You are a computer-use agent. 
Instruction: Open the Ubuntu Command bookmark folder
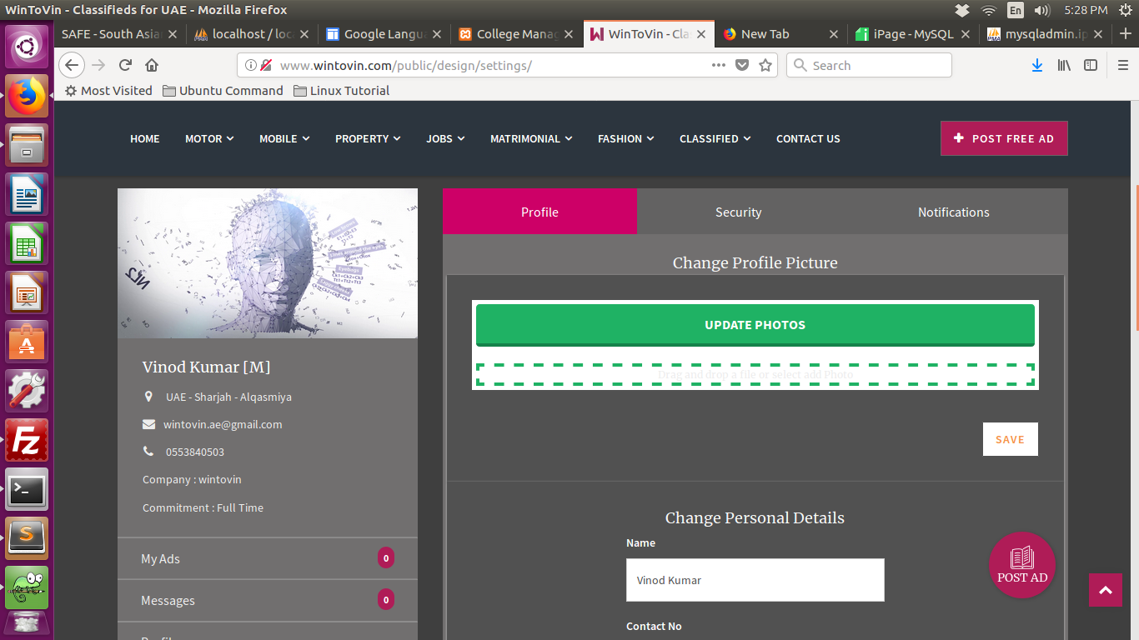point(223,90)
